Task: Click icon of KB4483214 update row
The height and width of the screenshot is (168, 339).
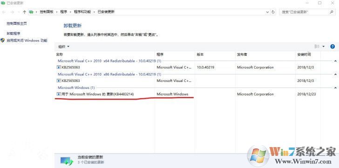Action: click(59, 94)
